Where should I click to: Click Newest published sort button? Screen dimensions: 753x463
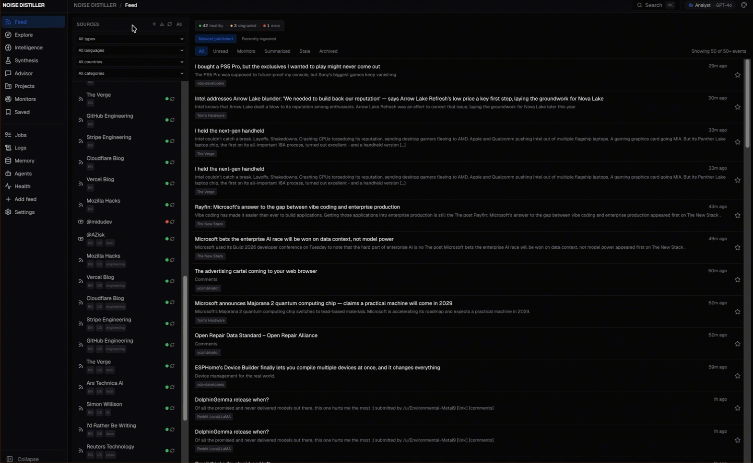(x=215, y=39)
